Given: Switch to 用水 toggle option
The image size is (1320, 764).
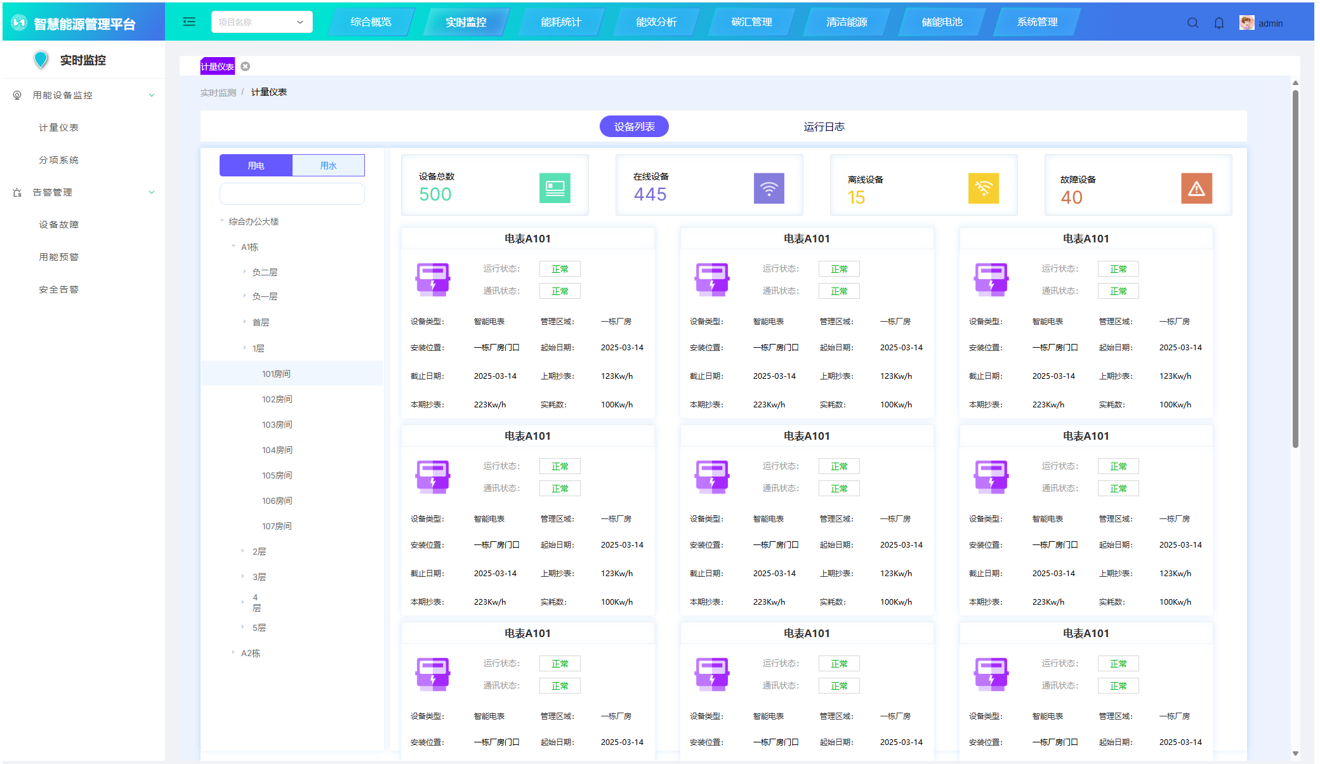Looking at the screenshot, I should (328, 166).
